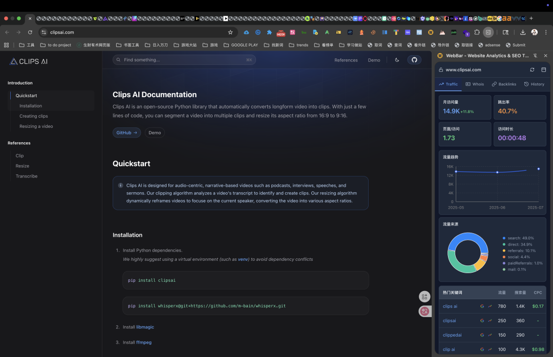Expand the 日入万刀 bookmark folder
This screenshot has height=357, width=553.
pyautogui.click(x=156, y=45)
